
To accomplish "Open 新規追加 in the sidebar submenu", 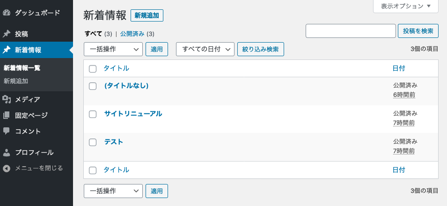I will (x=16, y=81).
